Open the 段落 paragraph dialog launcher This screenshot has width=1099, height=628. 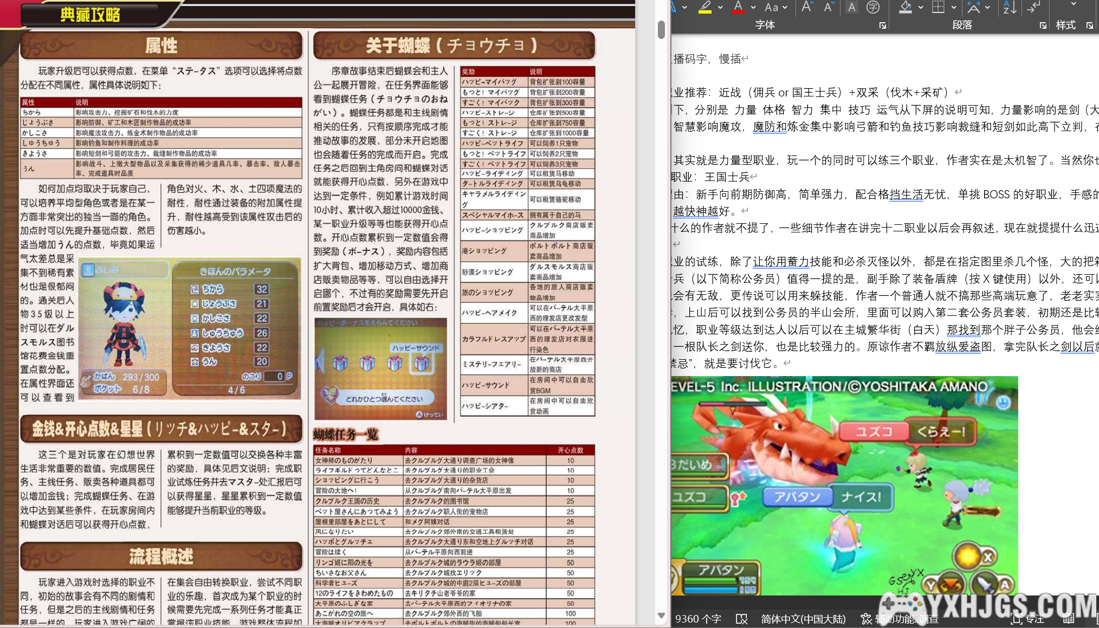pyautogui.click(x=1043, y=25)
